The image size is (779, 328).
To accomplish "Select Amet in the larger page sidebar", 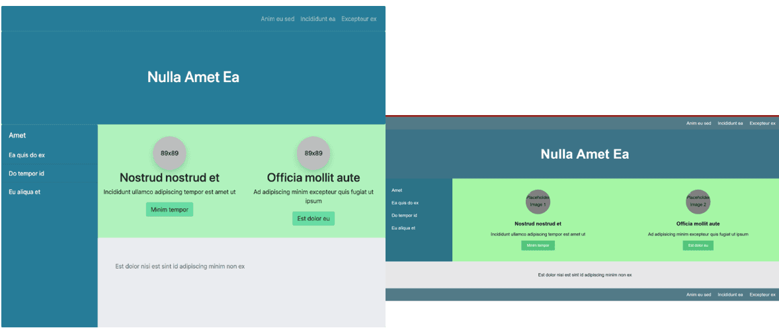I will (x=17, y=135).
